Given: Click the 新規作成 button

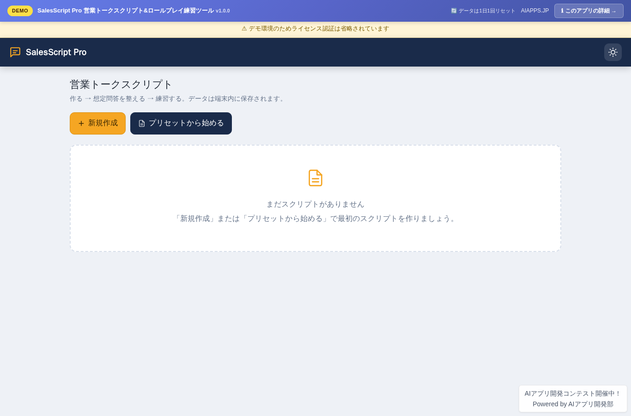Looking at the screenshot, I should click(x=97, y=123).
